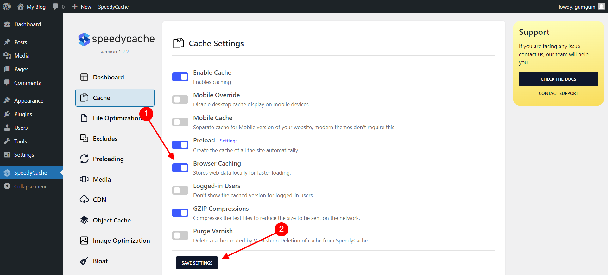Click the user avatar next to Howdy, gumgum
Viewport: 608px width, 275px height.
pyautogui.click(x=601, y=7)
